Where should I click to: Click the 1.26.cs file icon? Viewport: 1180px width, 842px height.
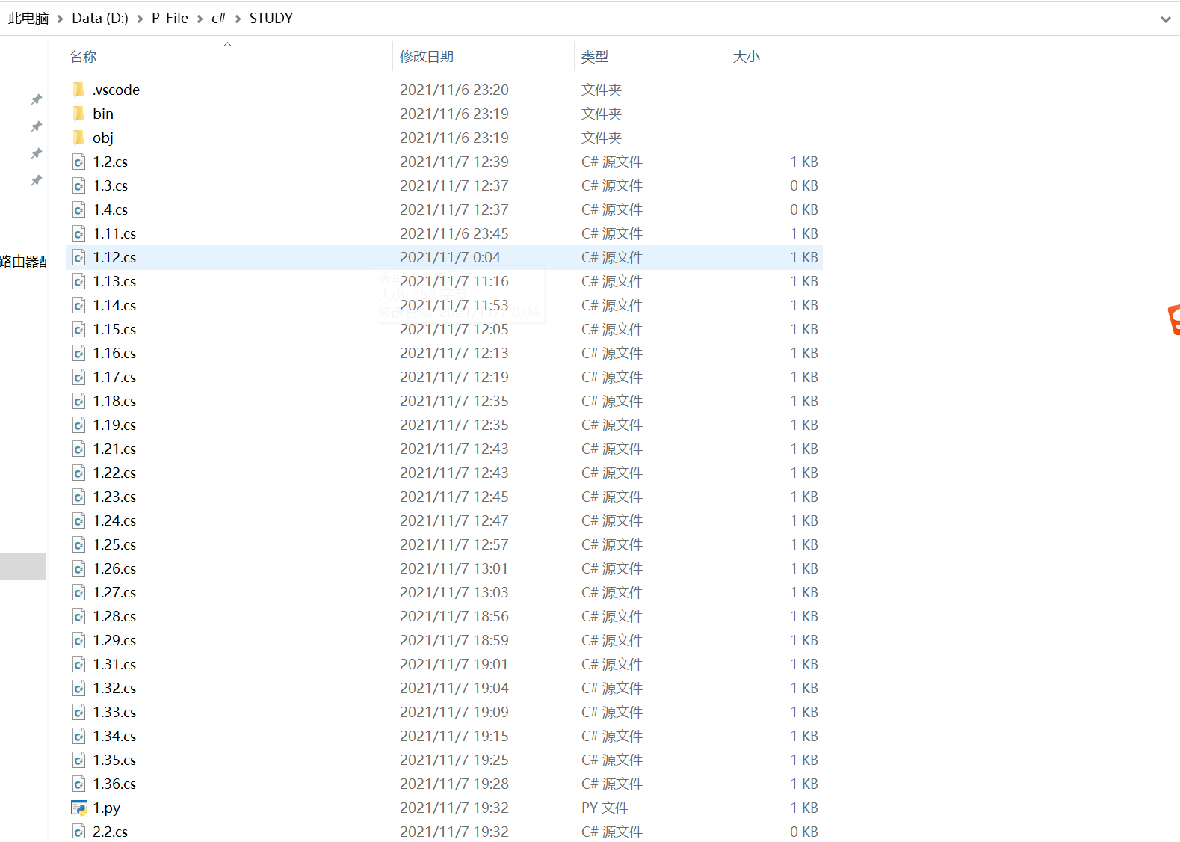(x=78, y=568)
